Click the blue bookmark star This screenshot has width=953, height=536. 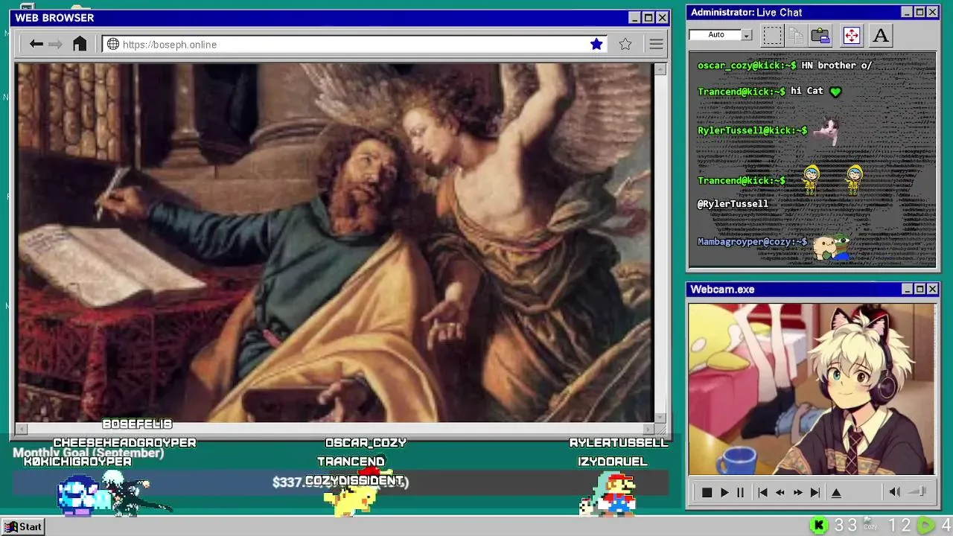[596, 44]
